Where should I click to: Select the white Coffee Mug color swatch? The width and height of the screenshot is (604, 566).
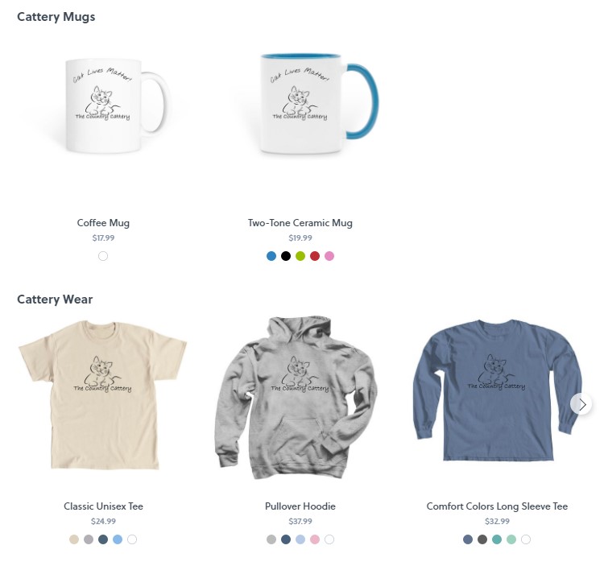103,256
